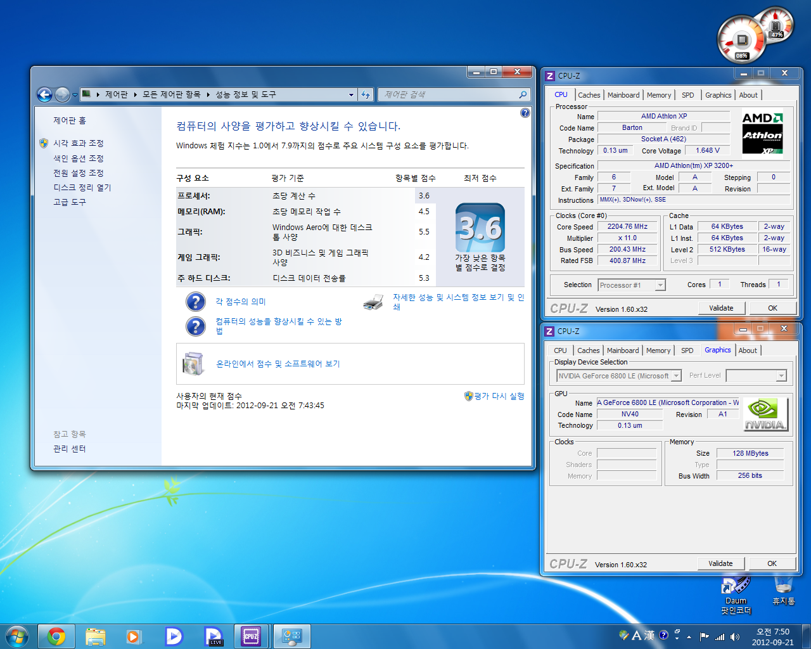Click the software box icon for online scores
The image size is (811, 649).
click(x=193, y=363)
